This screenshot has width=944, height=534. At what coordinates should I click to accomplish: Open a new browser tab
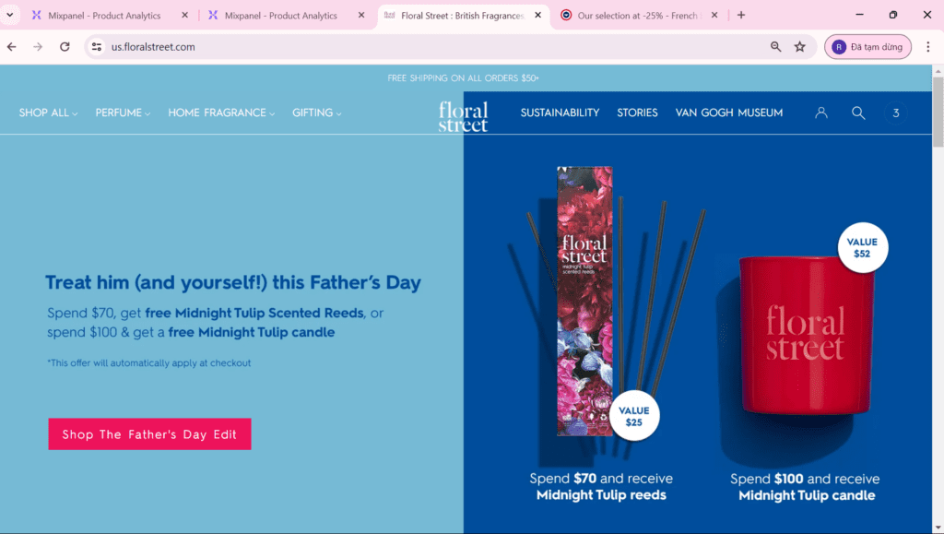click(x=741, y=15)
